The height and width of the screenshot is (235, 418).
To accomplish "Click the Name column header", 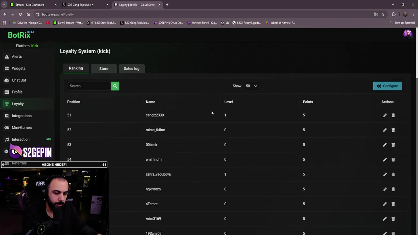I will [x=150, y=102].
